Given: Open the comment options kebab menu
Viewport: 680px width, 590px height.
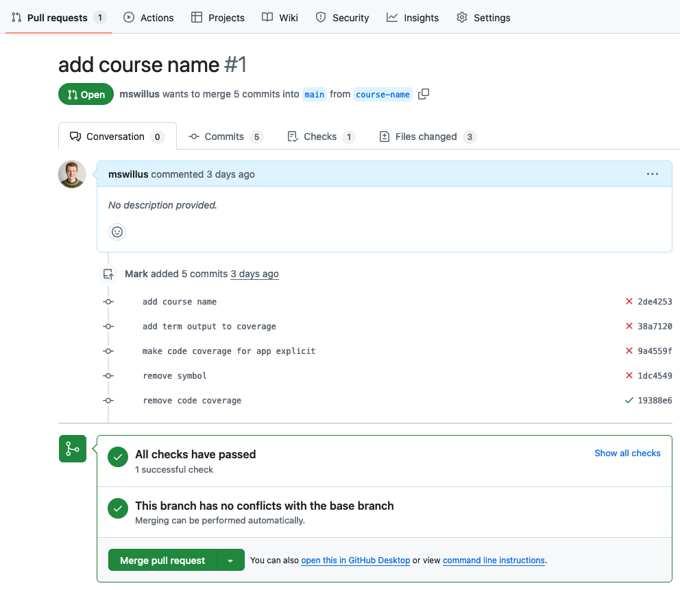Looking at the screenshot, I should coord(652,174).
